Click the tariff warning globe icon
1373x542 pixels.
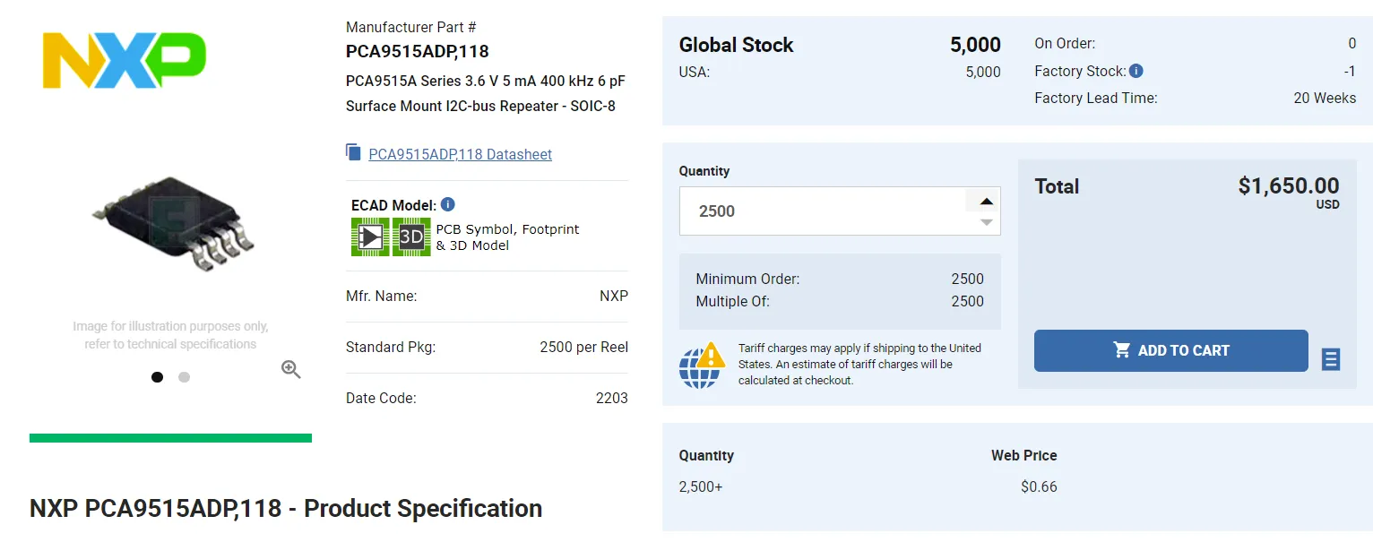point(702,364)
